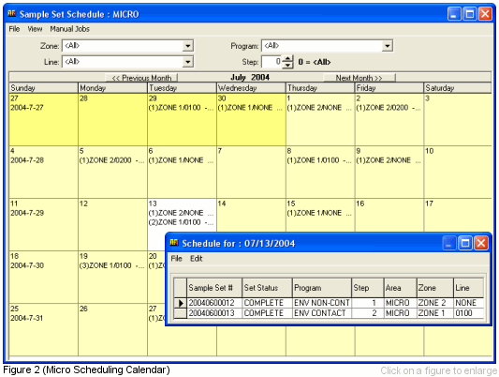Select entry (1)ZONE 1/0100 on Thursday 8
This screenshot has width=499, height=377.
point(319,160)
